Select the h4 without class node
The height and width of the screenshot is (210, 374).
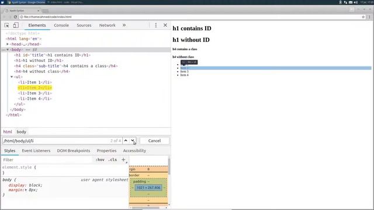pos(42,71)
